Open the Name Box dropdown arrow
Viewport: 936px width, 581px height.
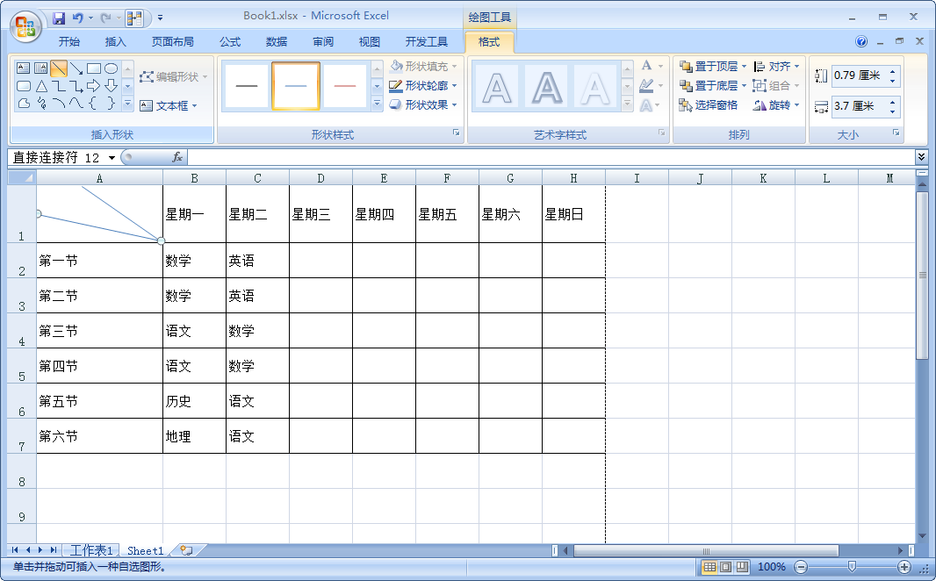(x=112, y=157)
